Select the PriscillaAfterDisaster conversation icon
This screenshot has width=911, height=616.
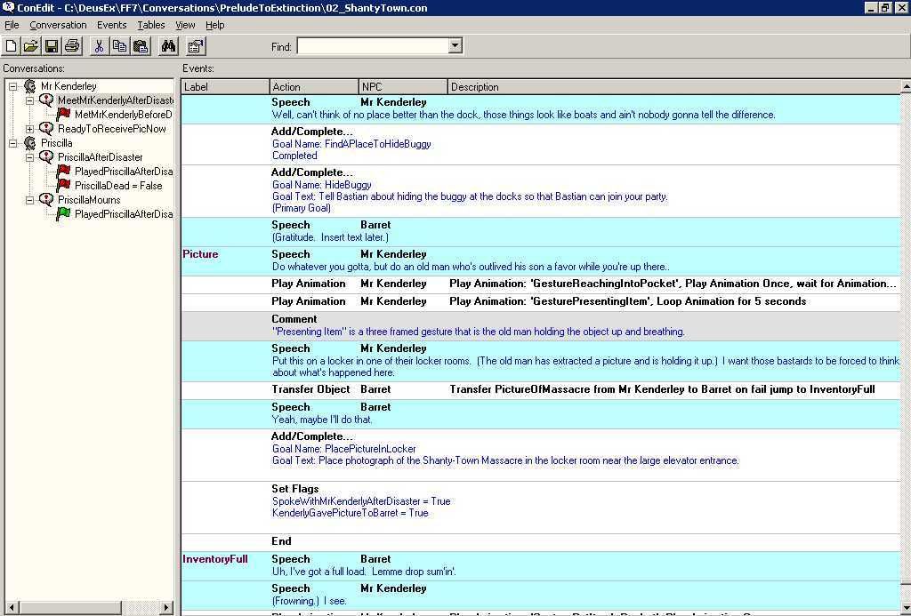pos(46,156)
